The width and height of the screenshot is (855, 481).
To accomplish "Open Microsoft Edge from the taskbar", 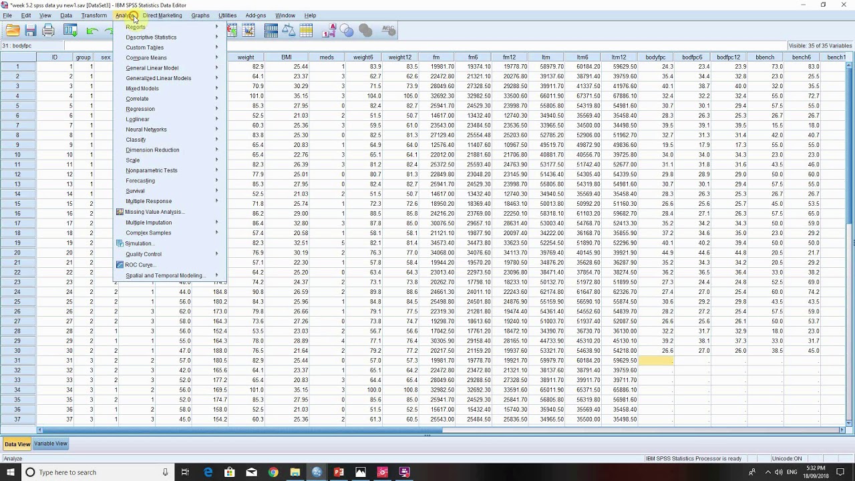I will pyautogui.click(x=208, y=472).
